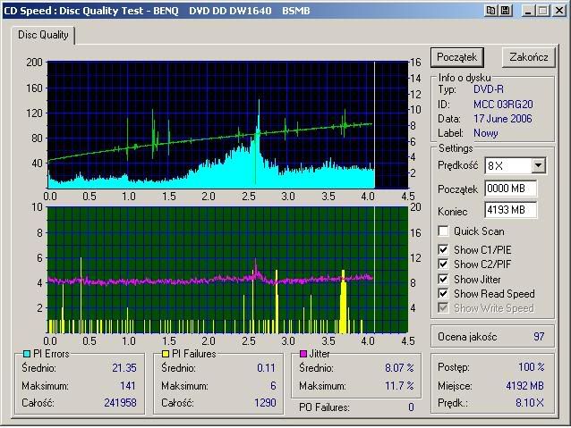Click the disc ID value MCC 03RG20
The image size is (571, 428).
coord(503,105)
